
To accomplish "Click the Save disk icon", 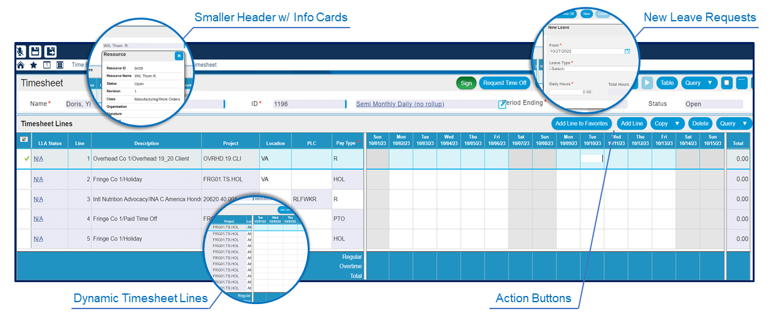I will click(x=36, y=51).
